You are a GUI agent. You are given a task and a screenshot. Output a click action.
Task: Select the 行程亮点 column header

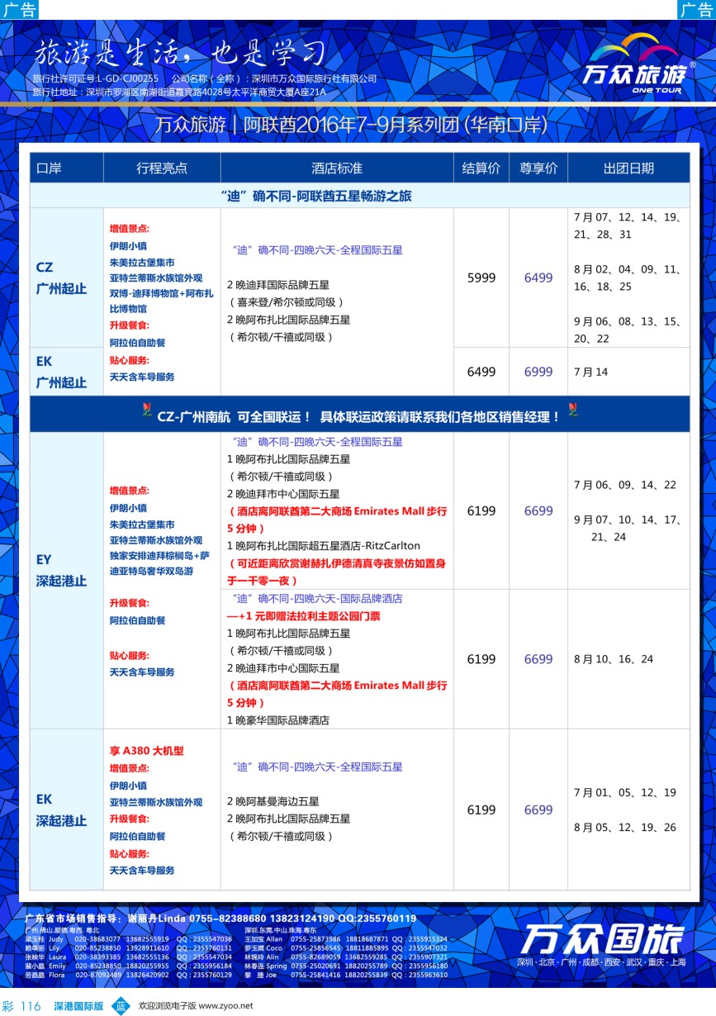162,168
